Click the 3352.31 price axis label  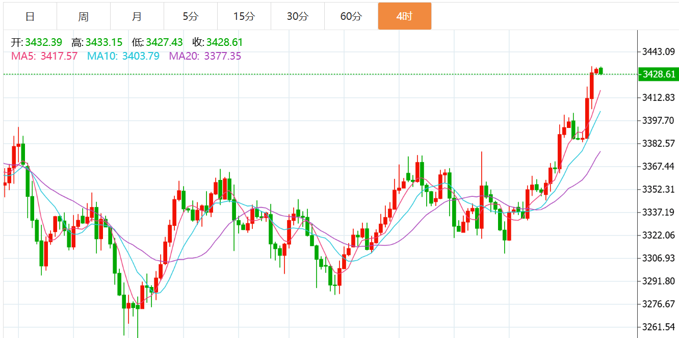coord(659,189)
